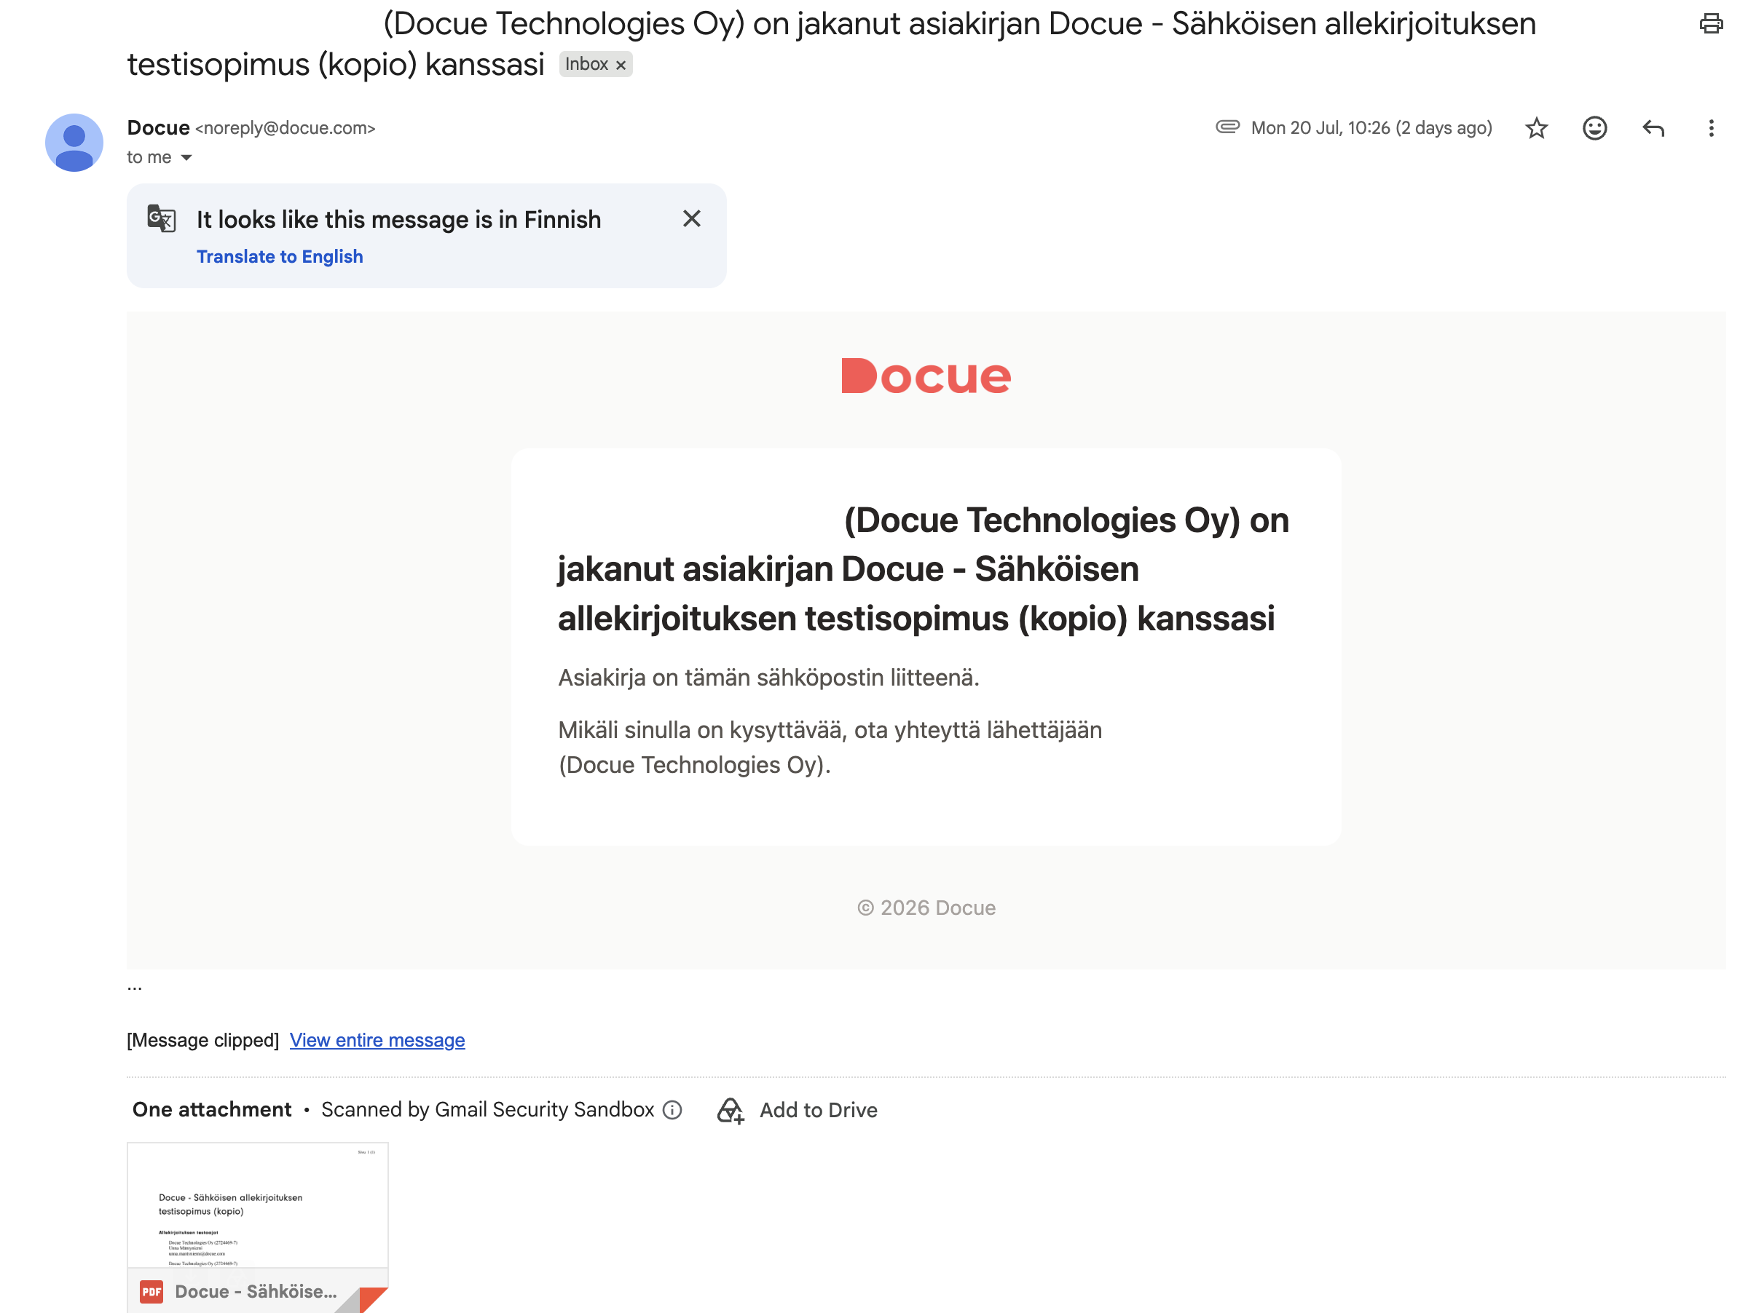Click the Add to Drive label

[x=819, y=1110]
